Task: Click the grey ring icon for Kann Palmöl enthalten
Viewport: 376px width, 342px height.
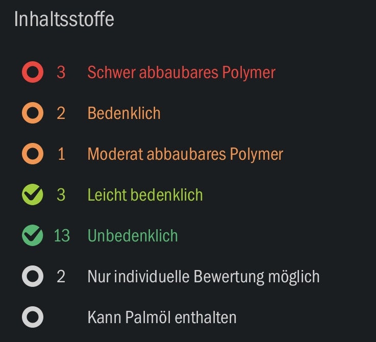Action: coord(33,317)
